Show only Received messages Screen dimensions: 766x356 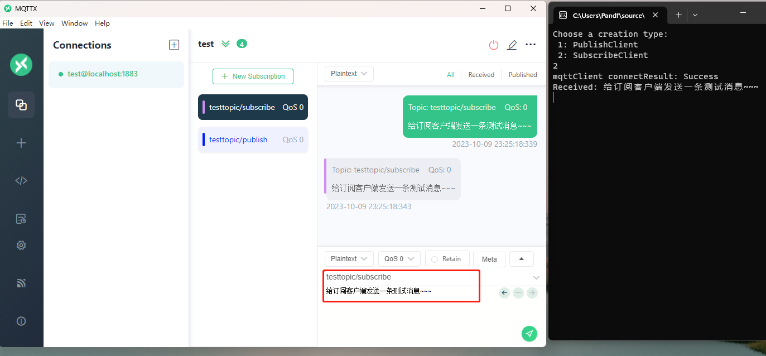coord(481,75)
